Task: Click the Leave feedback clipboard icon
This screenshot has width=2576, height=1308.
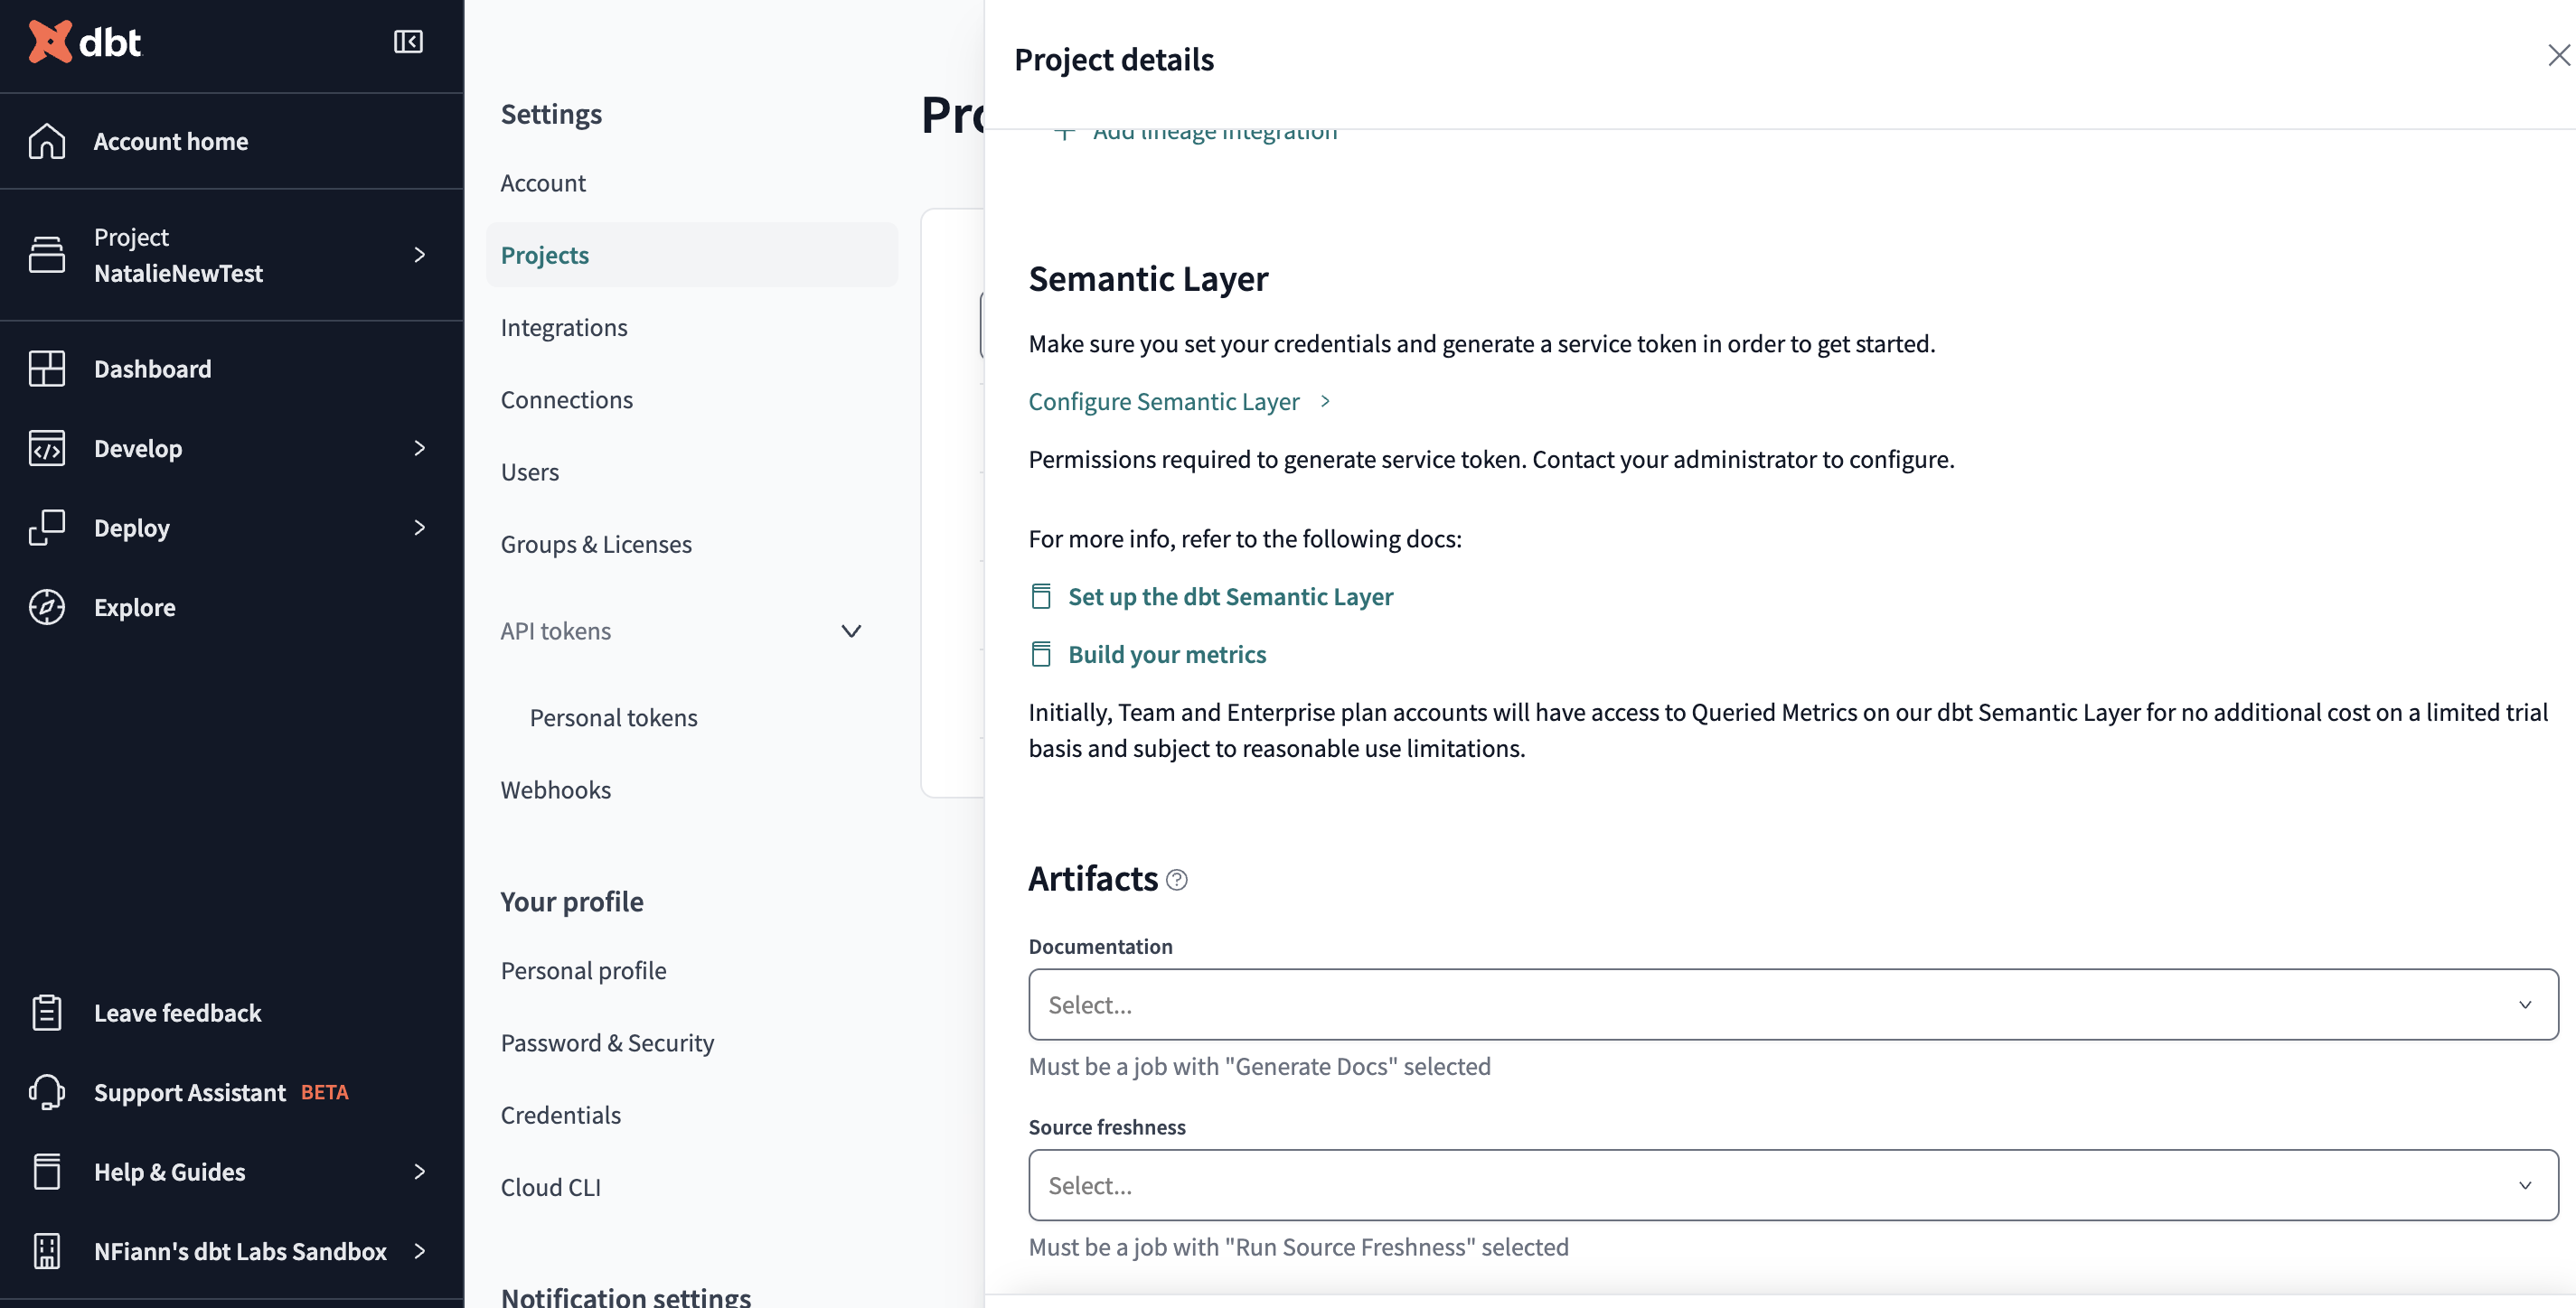Action: point(46,1013)
